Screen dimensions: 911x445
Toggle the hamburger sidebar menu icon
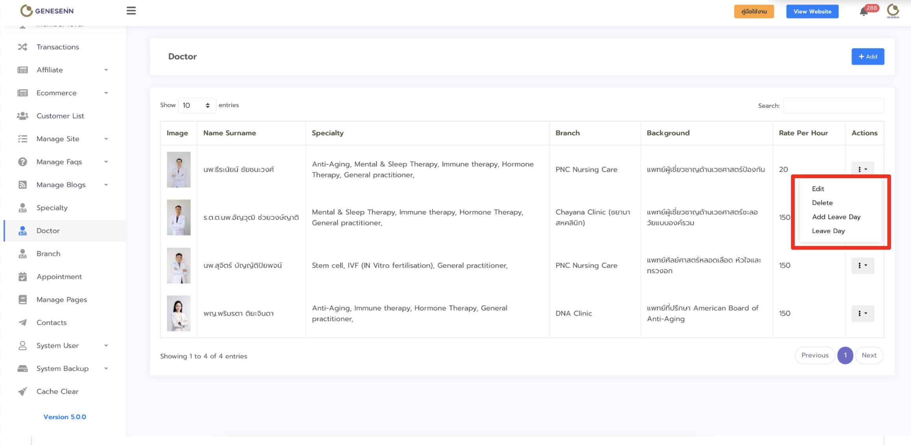click(x=131, y=11)
